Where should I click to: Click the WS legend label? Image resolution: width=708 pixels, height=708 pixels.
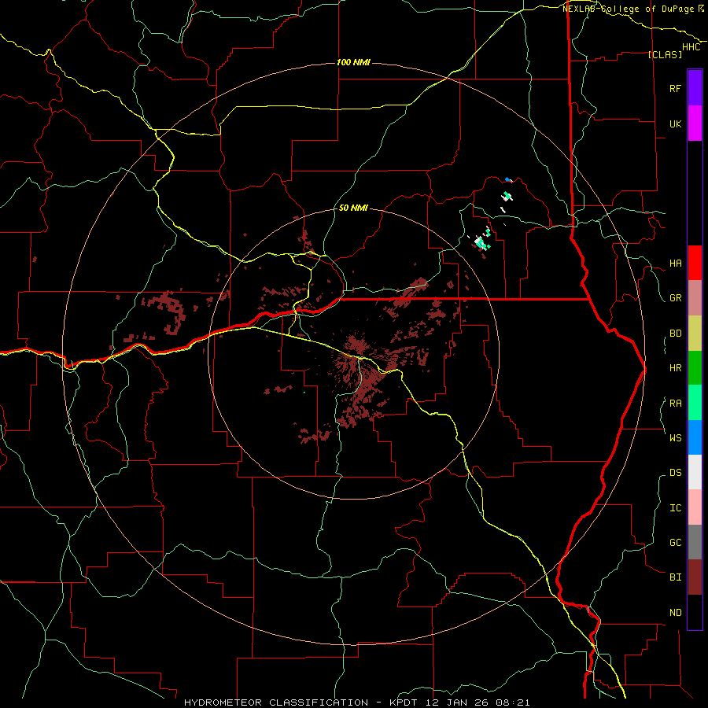point(675,437)
